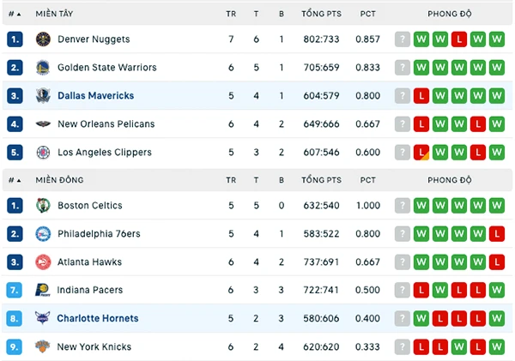Open the Dallas Mavericks team link

(95, 96)
